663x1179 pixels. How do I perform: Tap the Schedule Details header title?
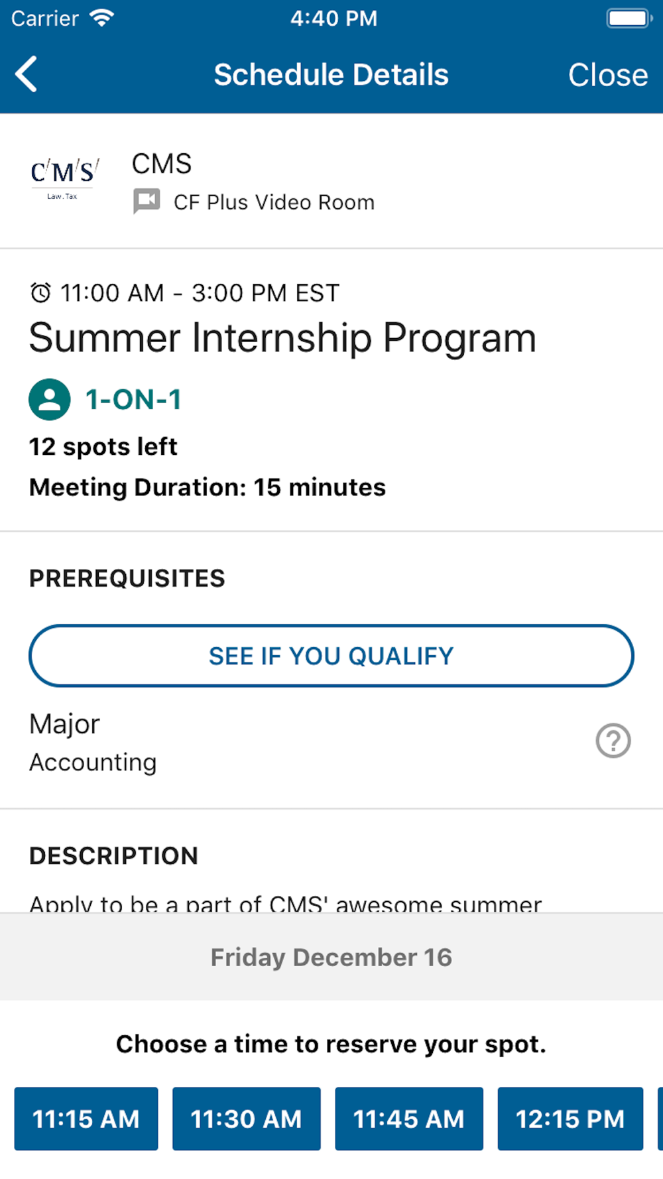[331, 74]
